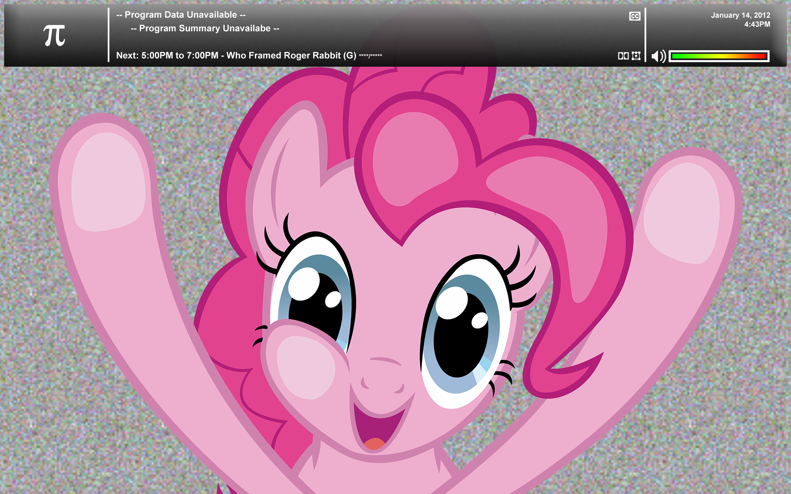Click the January 14, 2012 date
This screenshot has height=494, width=791.
[740, 15]
